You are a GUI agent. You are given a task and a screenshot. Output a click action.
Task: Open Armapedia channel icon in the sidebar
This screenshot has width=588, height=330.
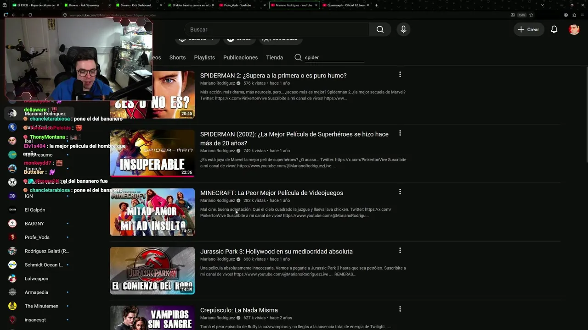tap(12, 292)
